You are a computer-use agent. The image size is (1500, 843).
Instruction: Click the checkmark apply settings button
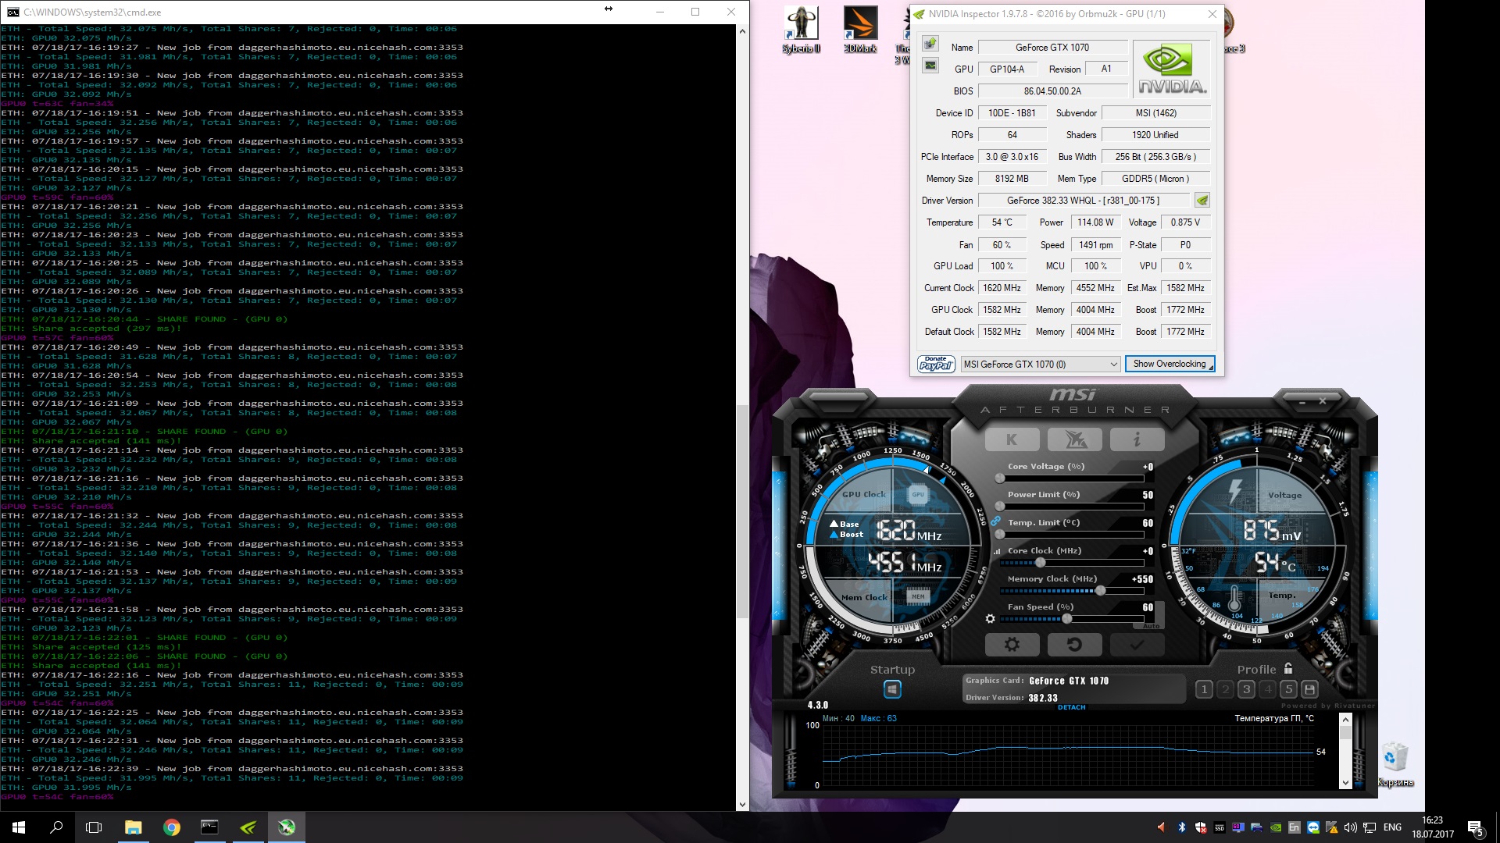[x=1137, y=645]
